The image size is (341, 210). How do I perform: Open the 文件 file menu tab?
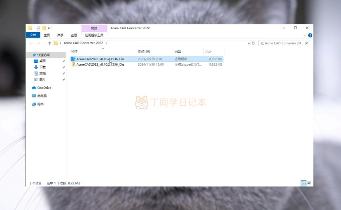click(33, 35)
